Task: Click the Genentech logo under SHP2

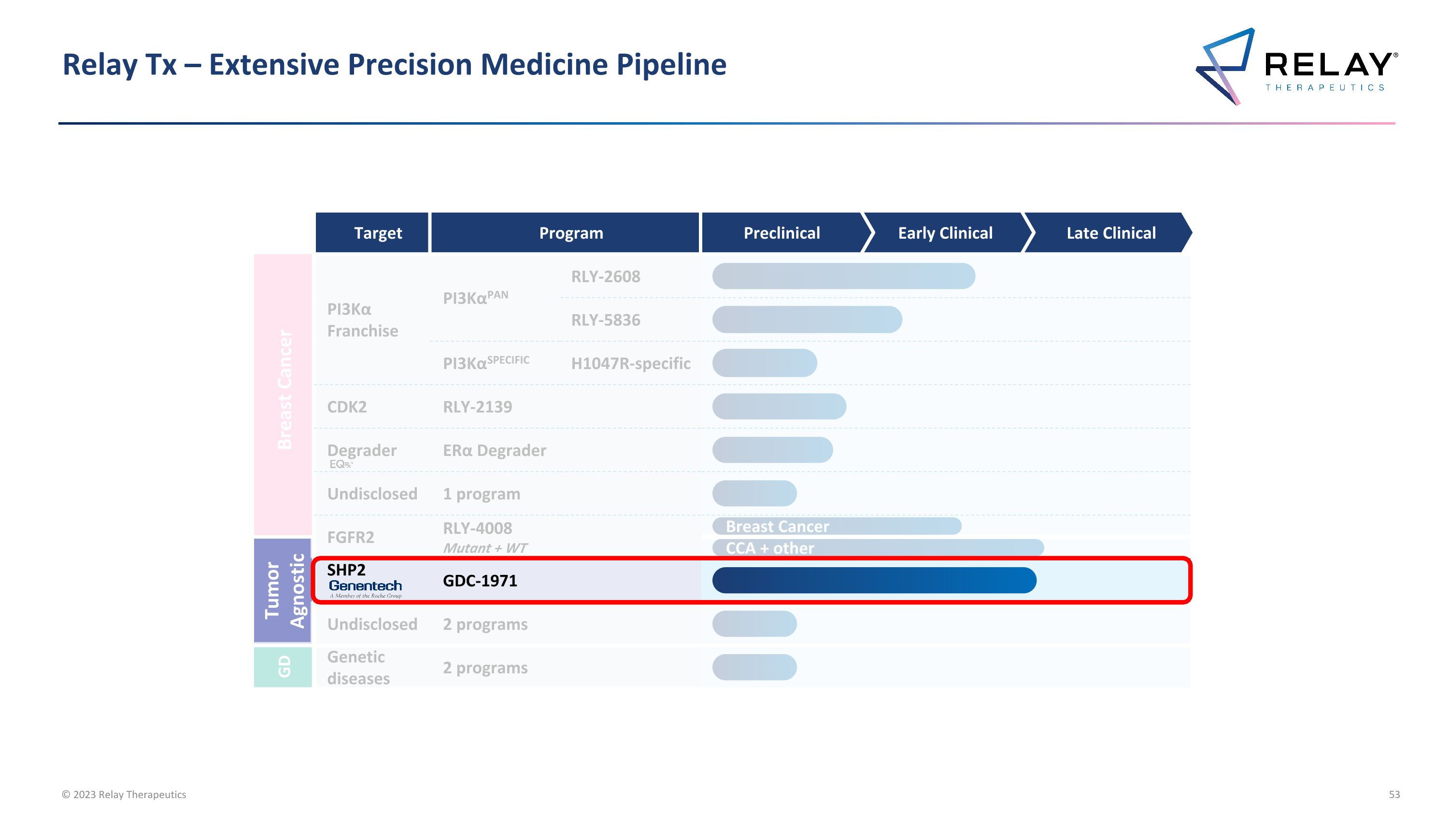Action: 365,588
